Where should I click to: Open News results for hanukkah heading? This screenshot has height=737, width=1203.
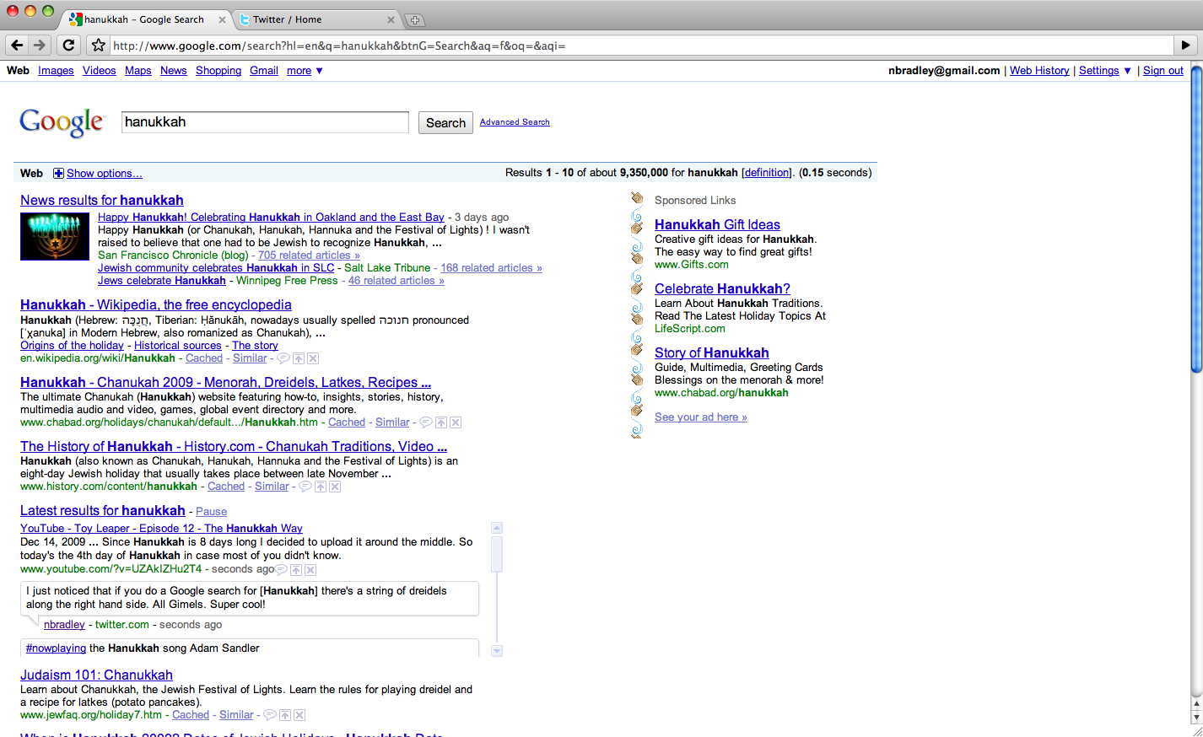tap(102, 201)
